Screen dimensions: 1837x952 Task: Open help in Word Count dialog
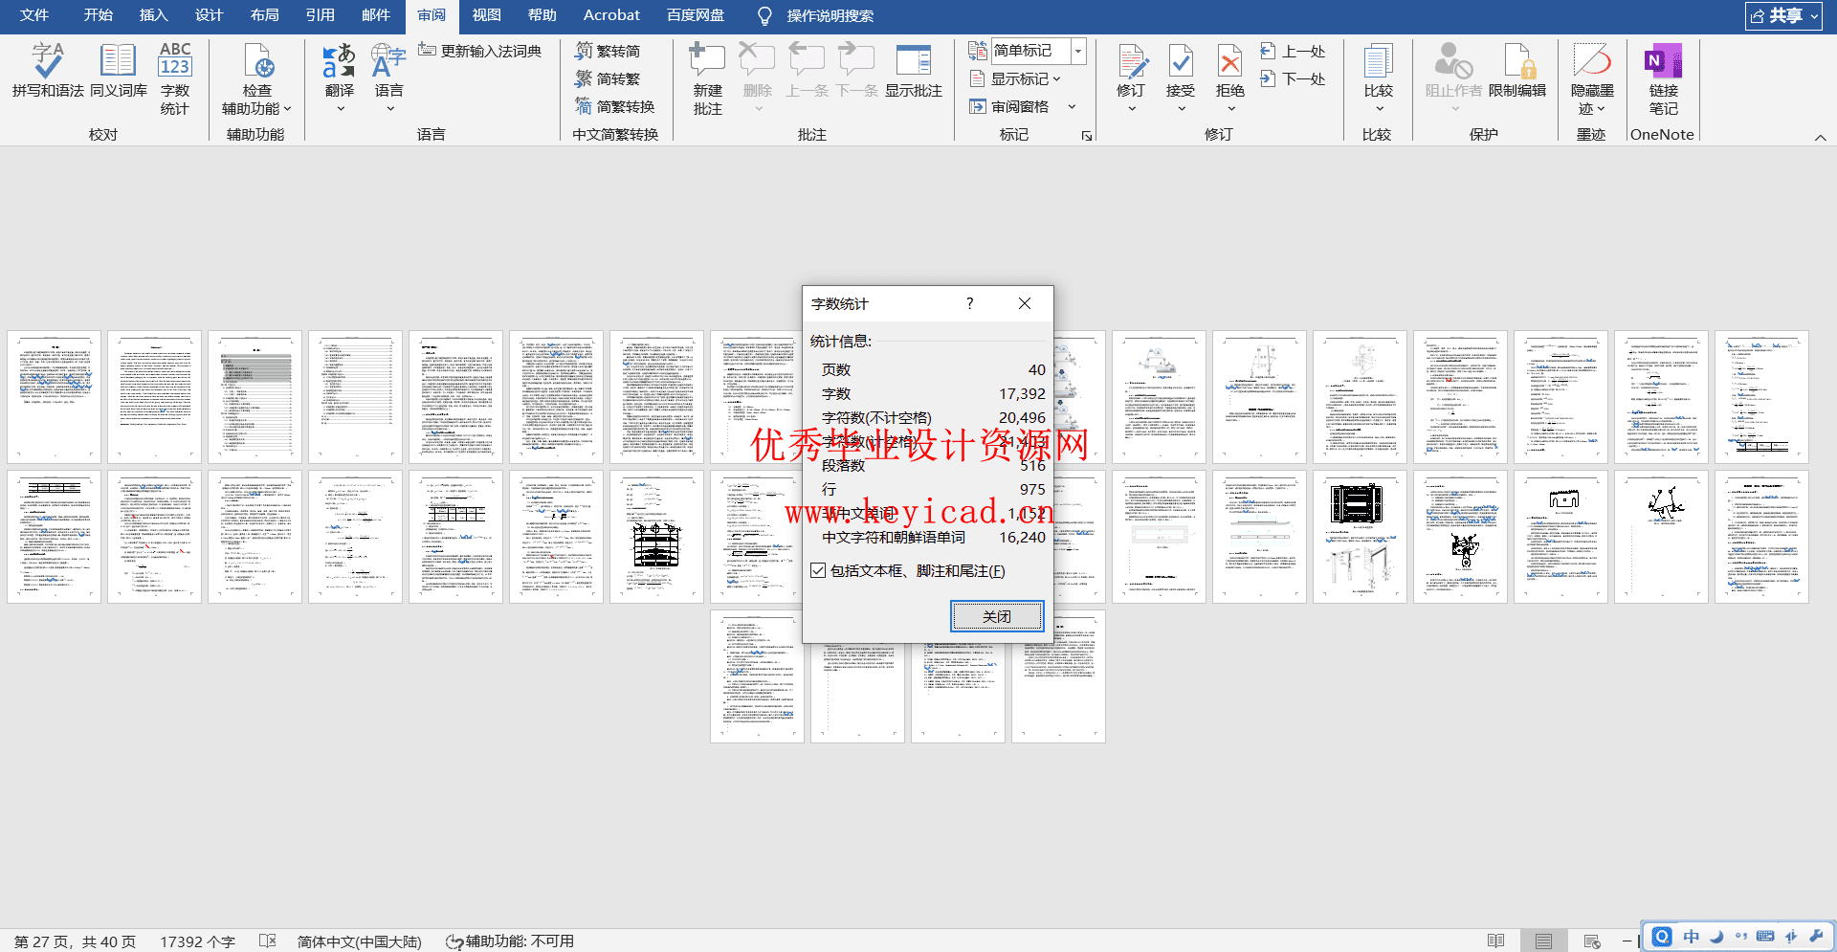click(x=969, y=303)
